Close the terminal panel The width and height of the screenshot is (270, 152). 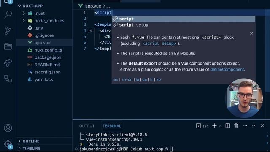[x=262, y=126]
